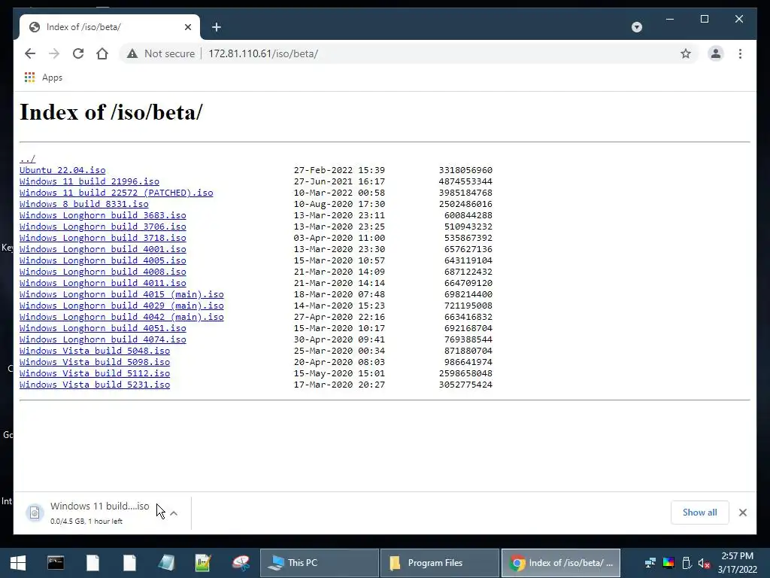The height and width of the screenshot is (578, 770).
Task: Download Windows_Longhorn_build_4011.iso
Action: [102, 283]
